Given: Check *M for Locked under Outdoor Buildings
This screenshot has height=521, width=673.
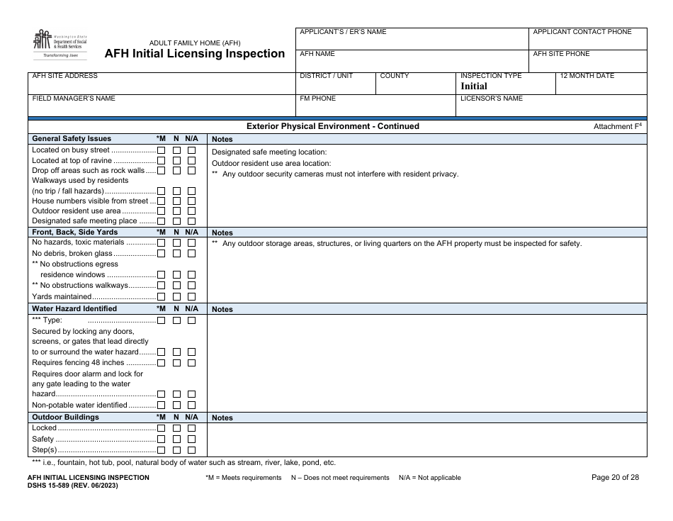Looking at the screenshot, I should (162, 427).
